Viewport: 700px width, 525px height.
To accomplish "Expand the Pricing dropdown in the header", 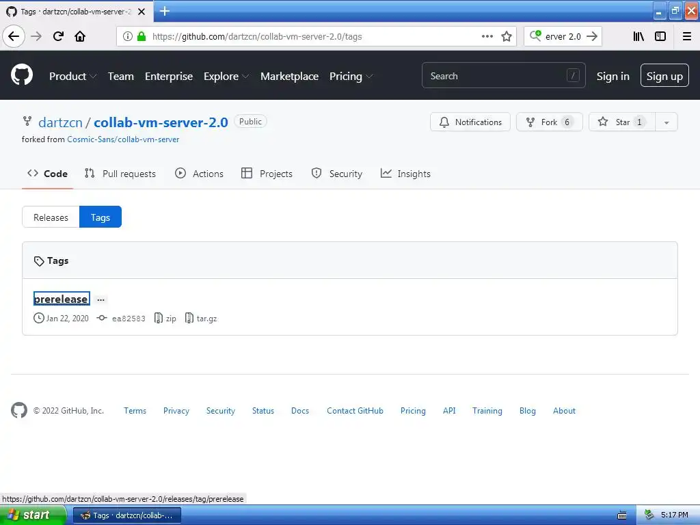I will click(351, 77).
